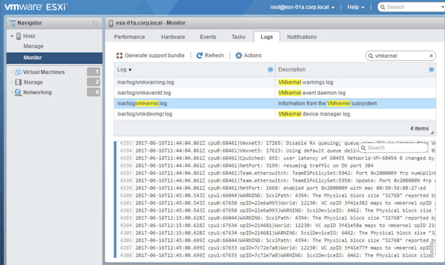
Task: Select Manage under Host
Action: 34,46
